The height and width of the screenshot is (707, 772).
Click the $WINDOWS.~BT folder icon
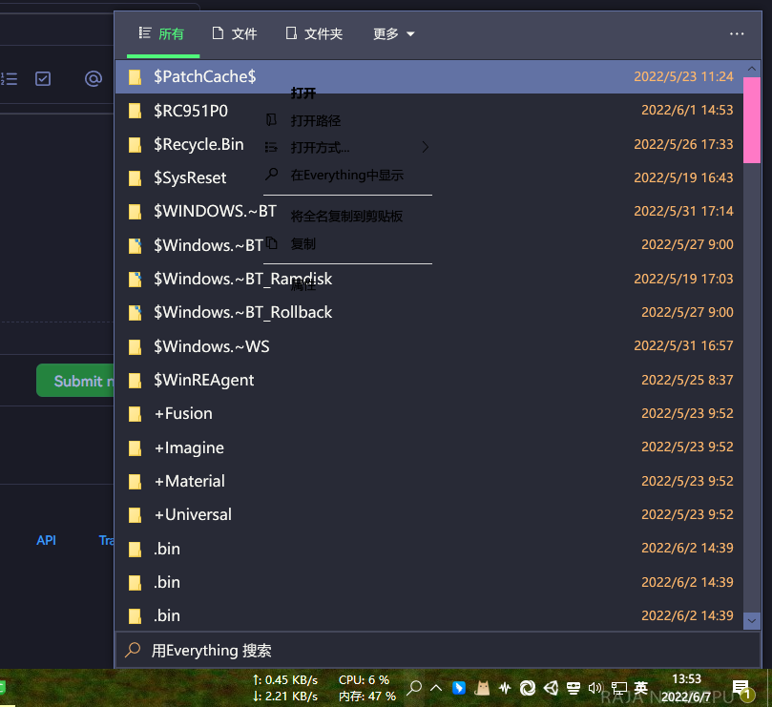[x=135, y=212]
